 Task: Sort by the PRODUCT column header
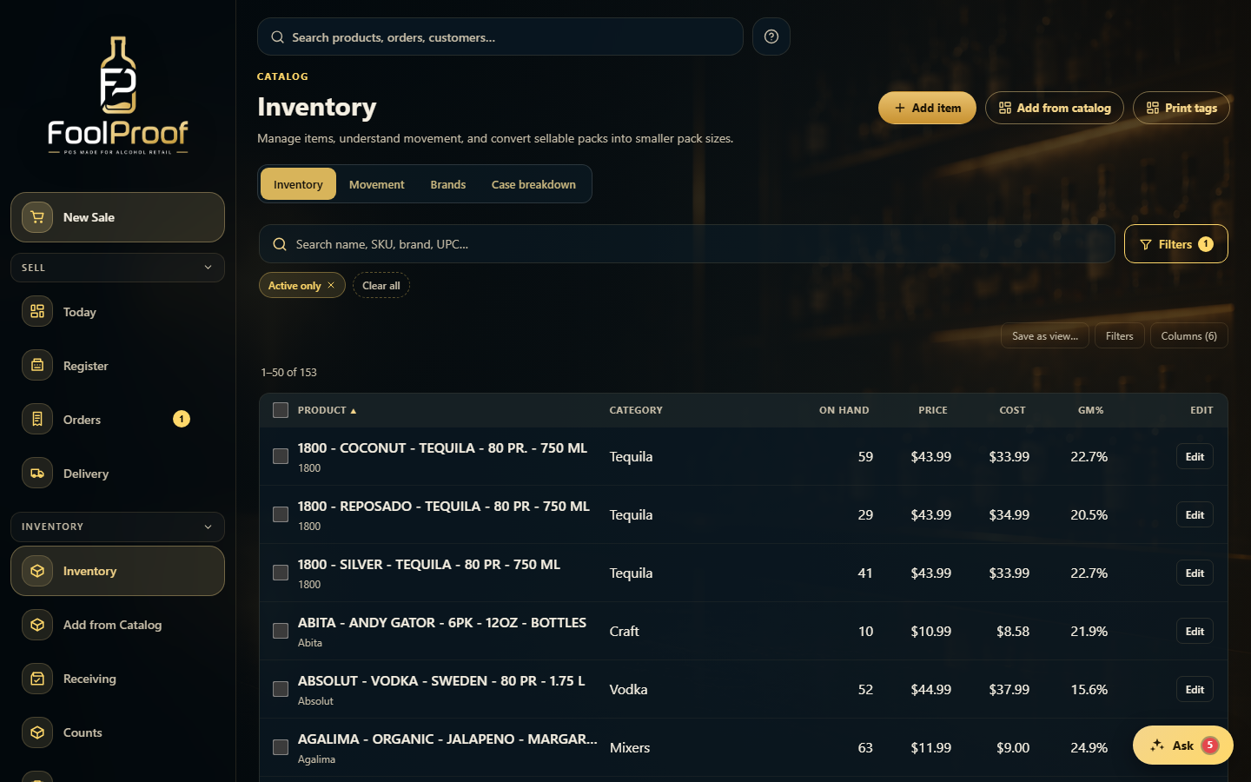pos(327,410)
